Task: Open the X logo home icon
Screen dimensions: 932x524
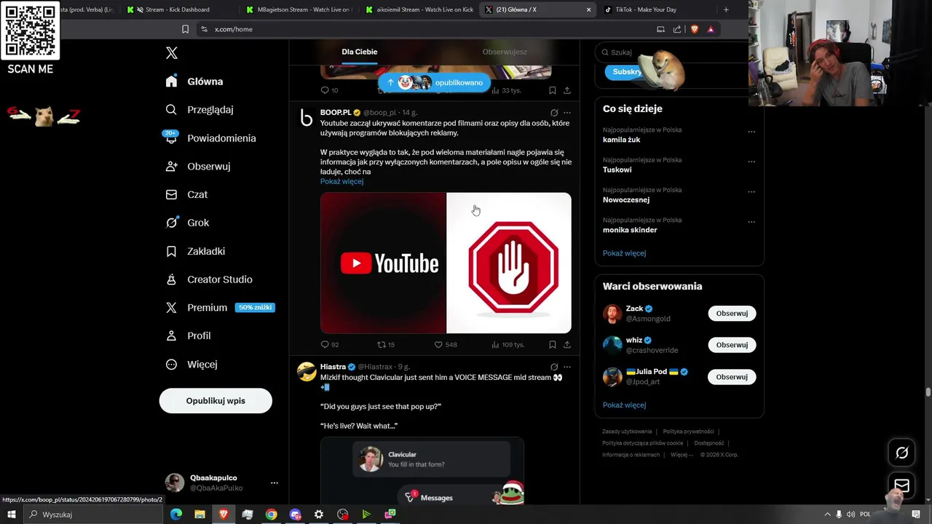Action: pos(172,53)
